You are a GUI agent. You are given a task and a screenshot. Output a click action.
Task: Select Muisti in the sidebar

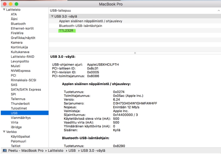(15, 66)
